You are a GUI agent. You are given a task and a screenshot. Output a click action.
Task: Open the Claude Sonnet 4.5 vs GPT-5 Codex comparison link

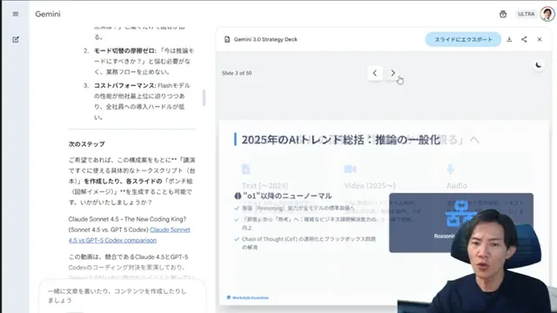pyautogui.click(x=130, y=235)
